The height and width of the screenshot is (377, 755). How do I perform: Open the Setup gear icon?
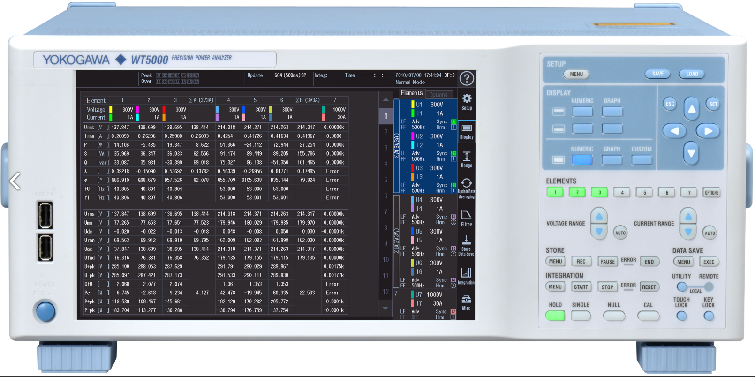coord(467,102)
